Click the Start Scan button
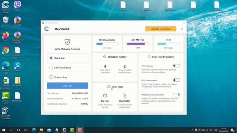237x133 pixels. 67,86
